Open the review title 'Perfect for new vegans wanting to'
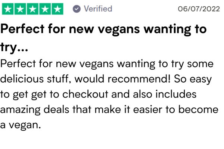 coord(103,29)
